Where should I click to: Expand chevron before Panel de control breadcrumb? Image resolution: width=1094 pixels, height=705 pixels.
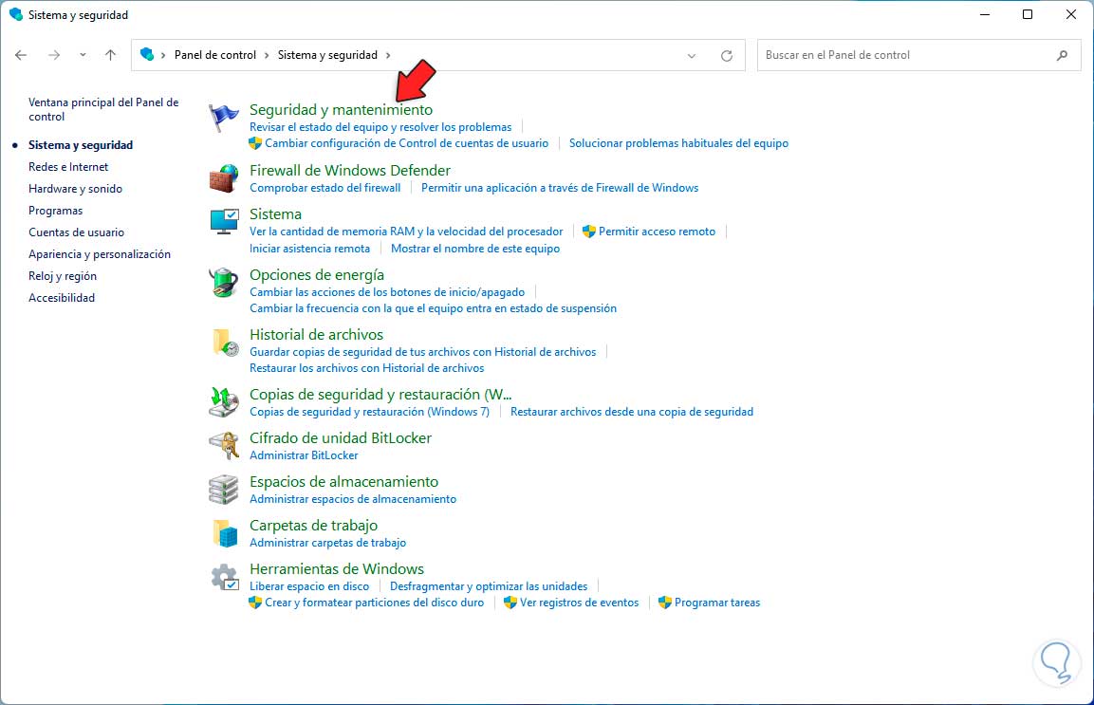163,55
